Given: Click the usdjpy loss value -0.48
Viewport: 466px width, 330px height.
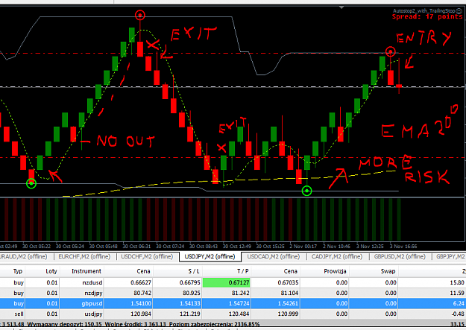Looking at the screenshot, I should point(458,314).
